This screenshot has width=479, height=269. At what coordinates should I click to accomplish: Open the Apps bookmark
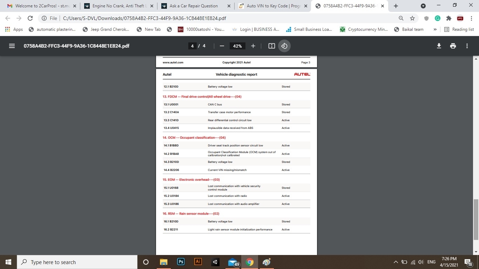click(x=14, y=29)
